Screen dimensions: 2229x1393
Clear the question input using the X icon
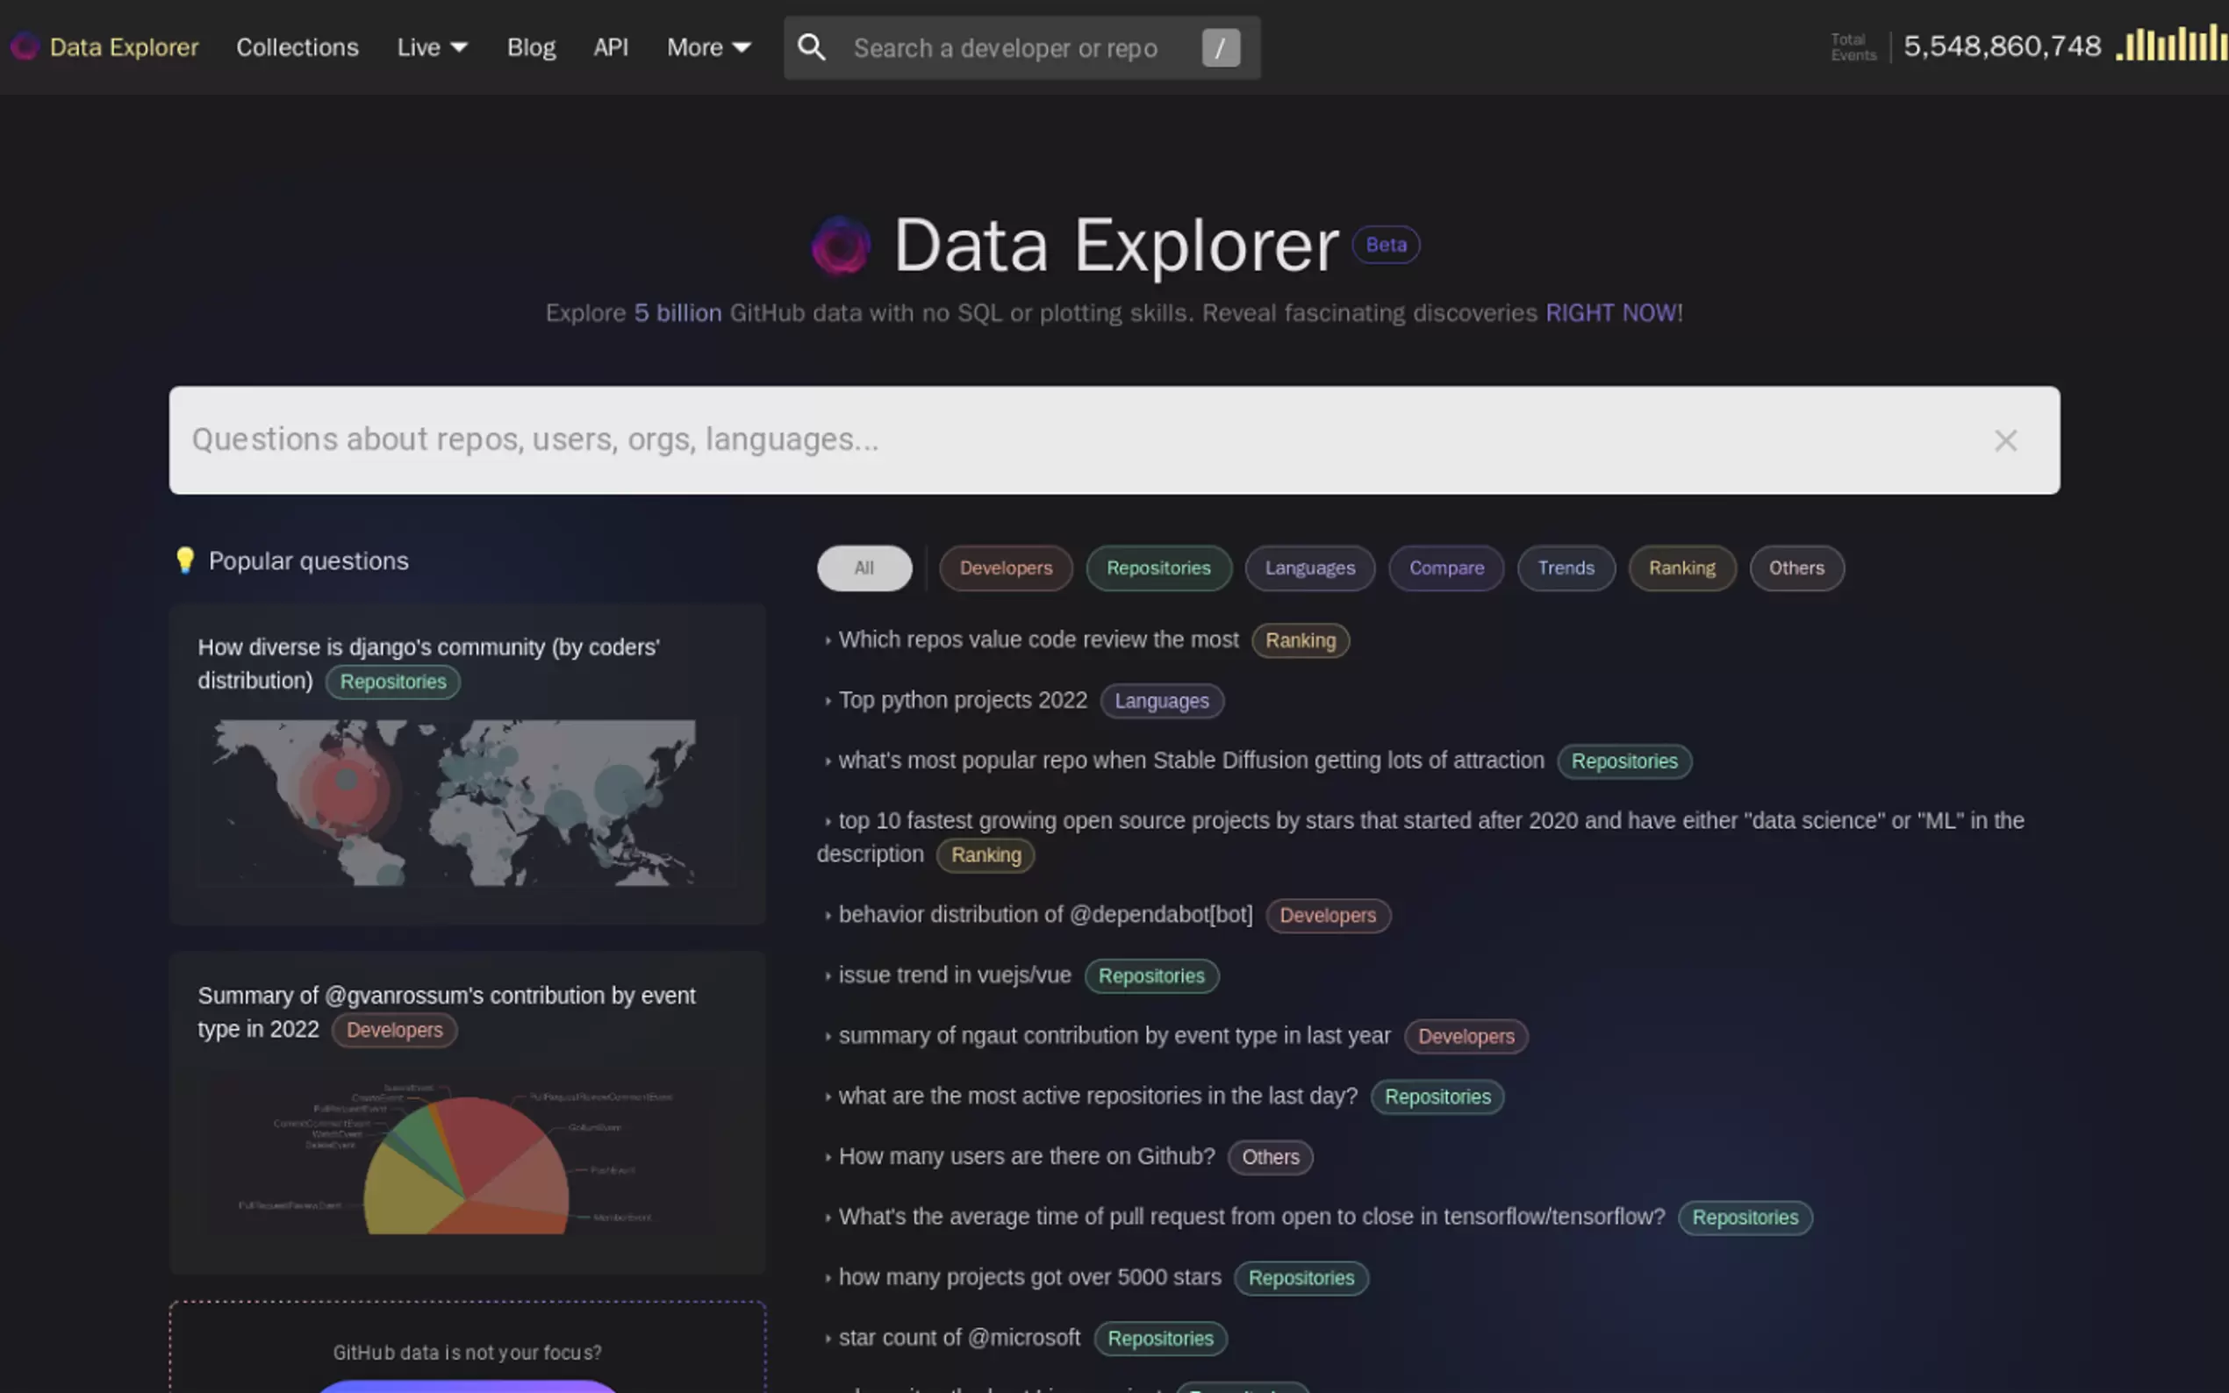(x=2005, y=440)
